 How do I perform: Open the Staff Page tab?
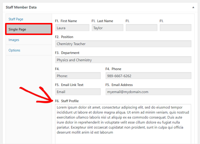point(16,19)
